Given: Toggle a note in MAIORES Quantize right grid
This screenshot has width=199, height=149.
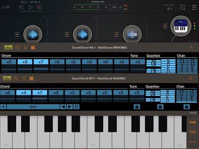Looking at the screenshot, I should click(x=167, y=96).
